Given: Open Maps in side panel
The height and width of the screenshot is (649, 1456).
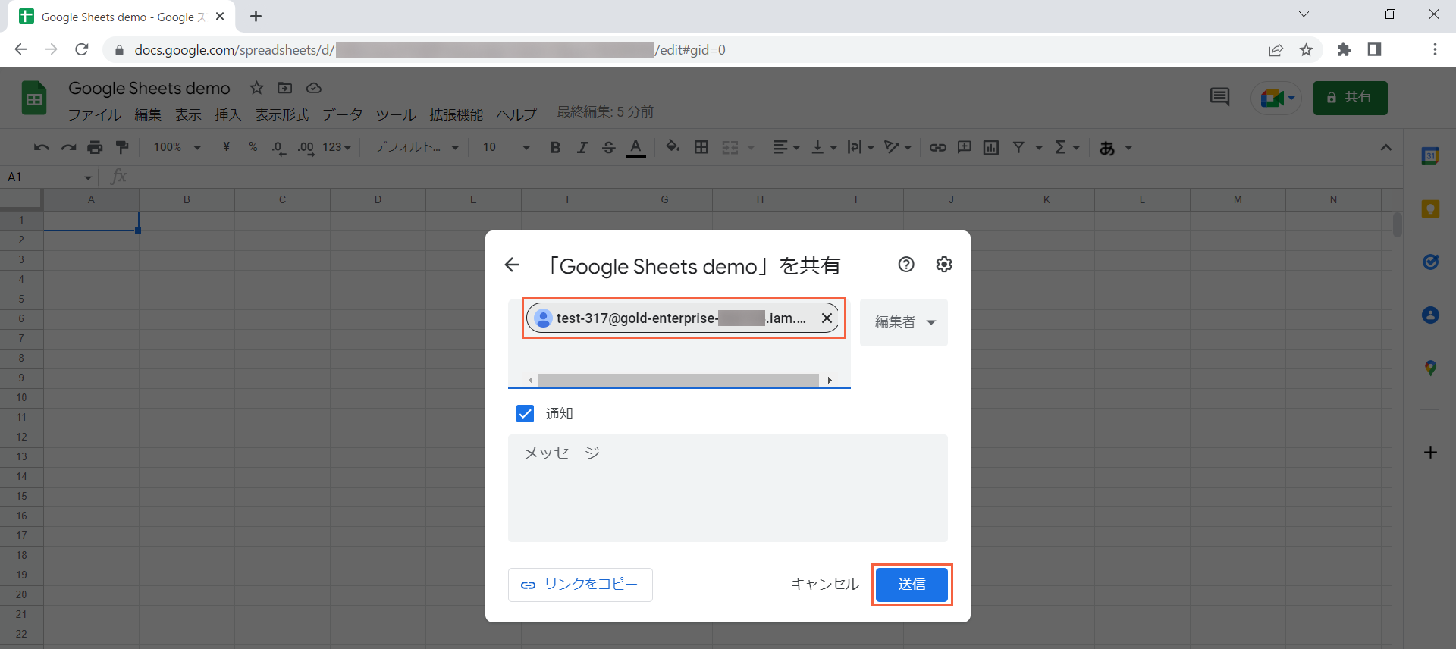Looking at the screenshot, I should (x=1430, y=368).
